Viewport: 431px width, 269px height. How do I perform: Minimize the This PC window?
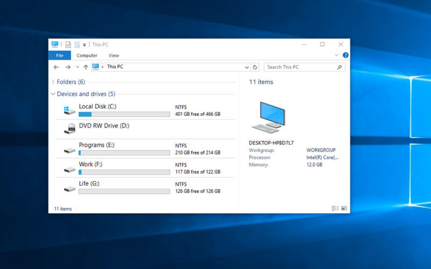(304, 45)
